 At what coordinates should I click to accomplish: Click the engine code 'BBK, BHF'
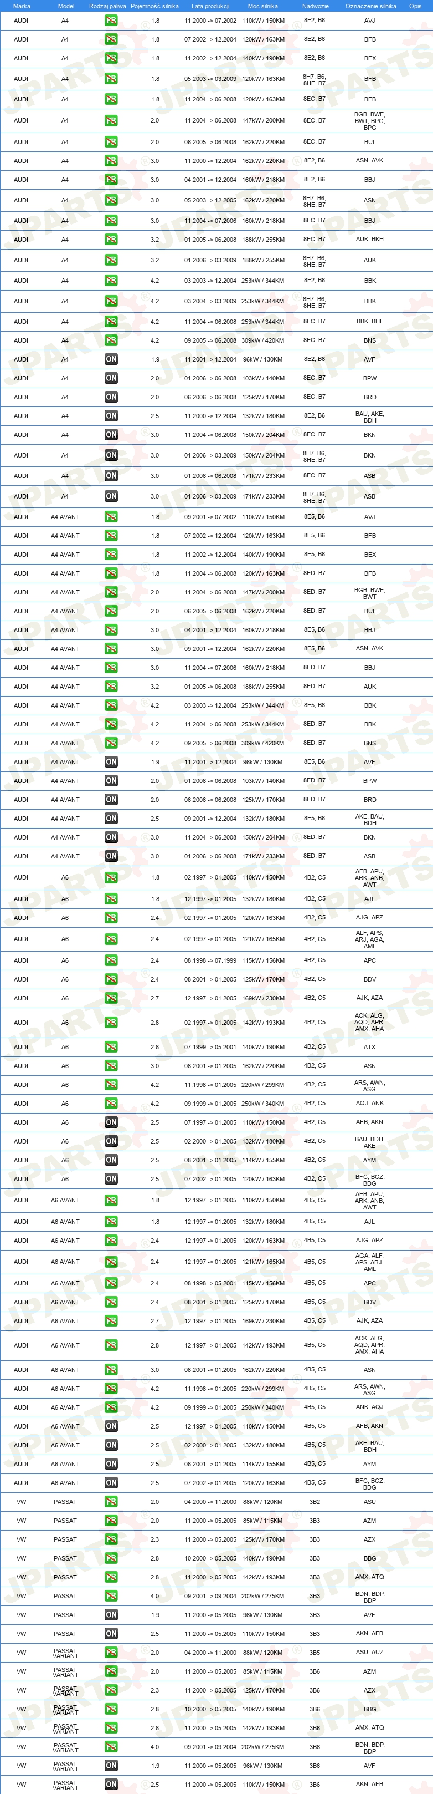click(x=370, y=322)
